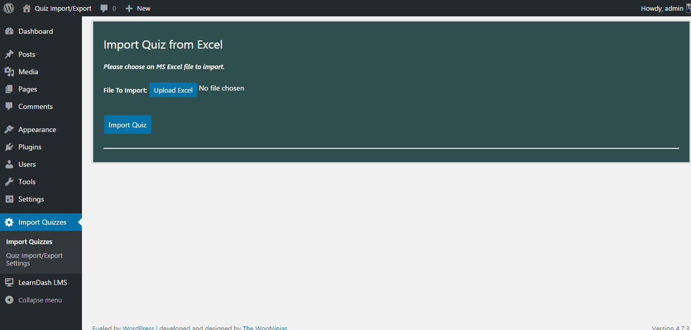Viewport: 691px width, 330px height.
Task: Click the Dashboard gauge icon
Action: (9, 31)
